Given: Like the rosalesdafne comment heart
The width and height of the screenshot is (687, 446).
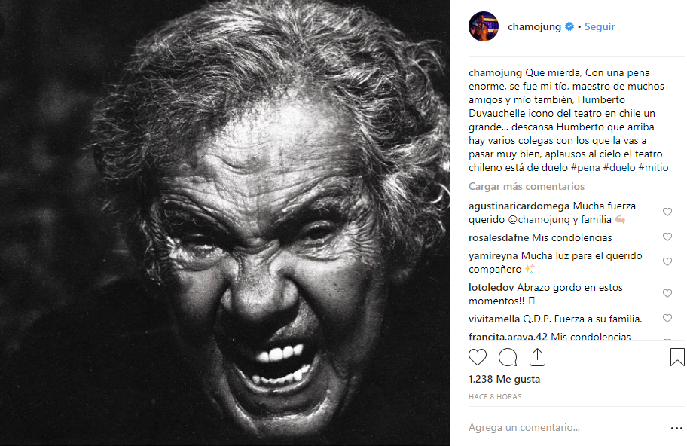Looking at the screenshot, I should (667, 237).
